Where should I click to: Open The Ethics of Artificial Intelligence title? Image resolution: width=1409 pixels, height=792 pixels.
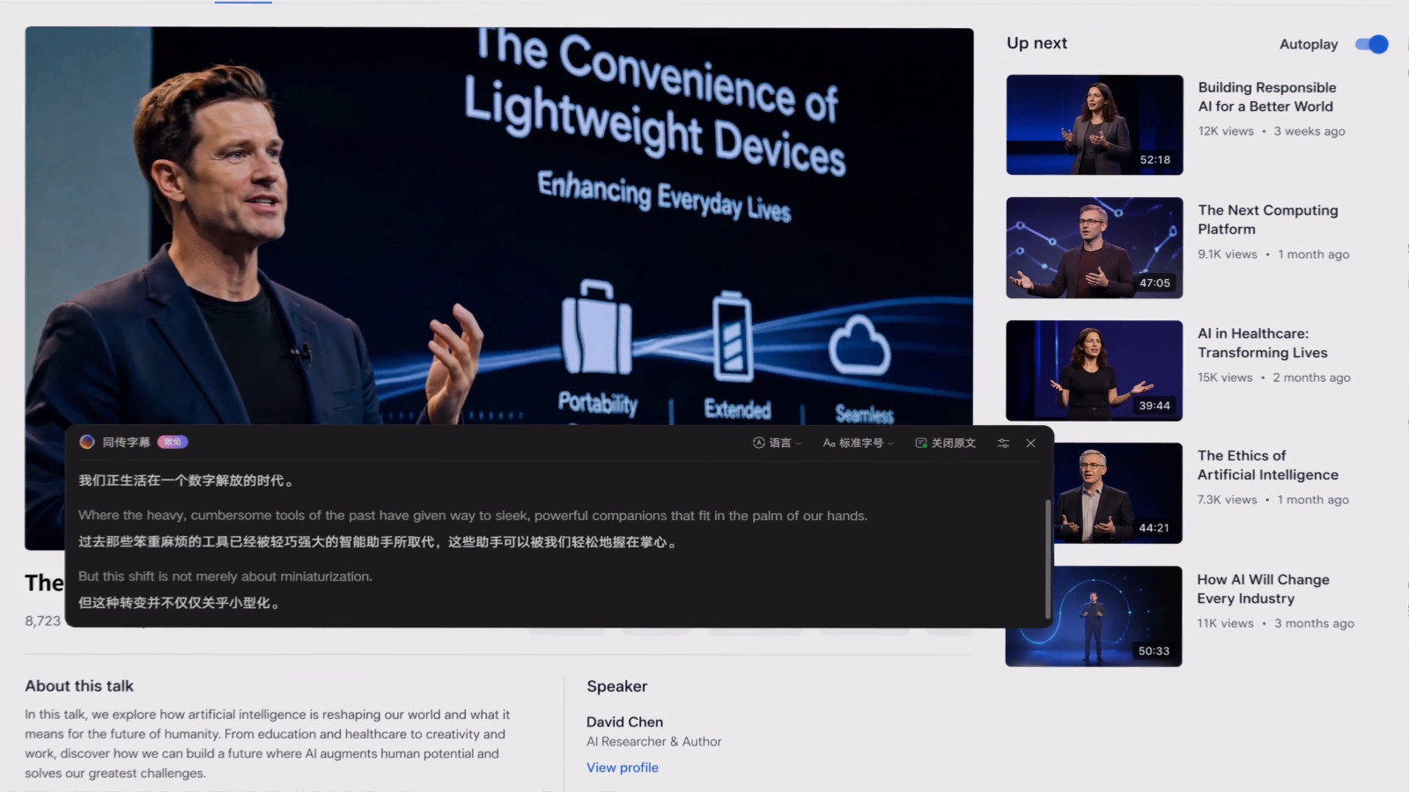tap(1268, 465)
